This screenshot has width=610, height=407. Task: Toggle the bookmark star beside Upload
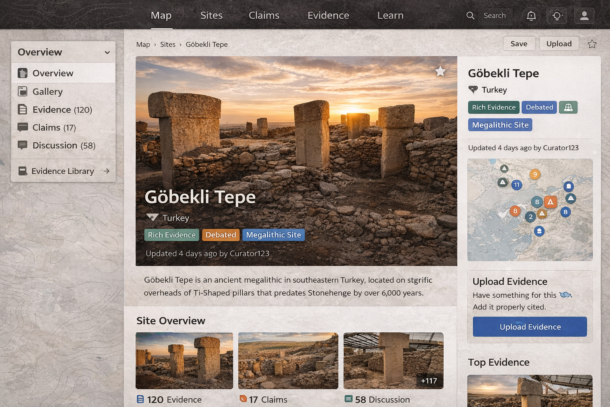(x=592, y=44)
